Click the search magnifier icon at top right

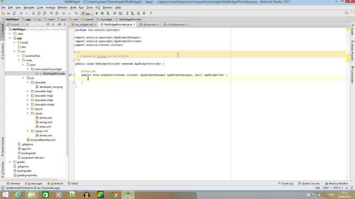coord(347,13)
